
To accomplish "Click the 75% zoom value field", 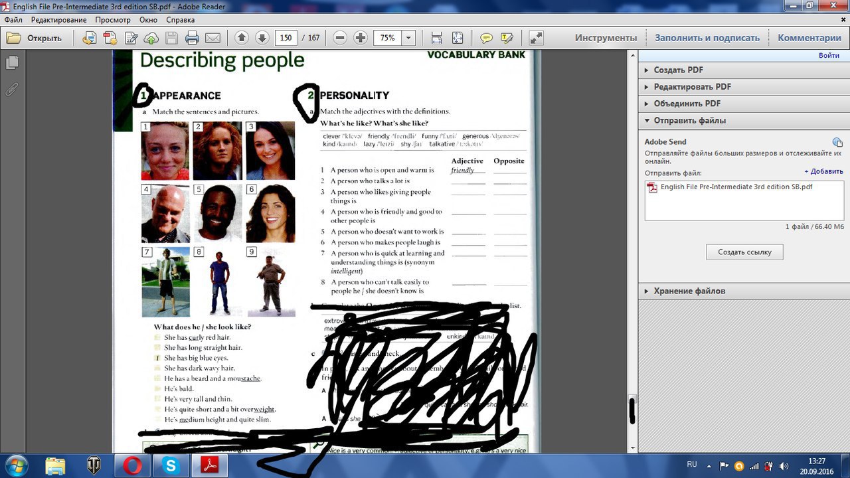I will (388, 38).
